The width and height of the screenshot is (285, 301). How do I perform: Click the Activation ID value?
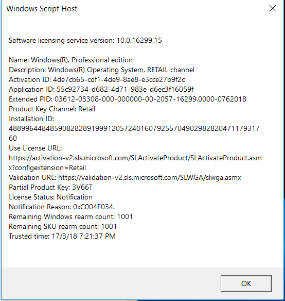(x=119, y=79)
